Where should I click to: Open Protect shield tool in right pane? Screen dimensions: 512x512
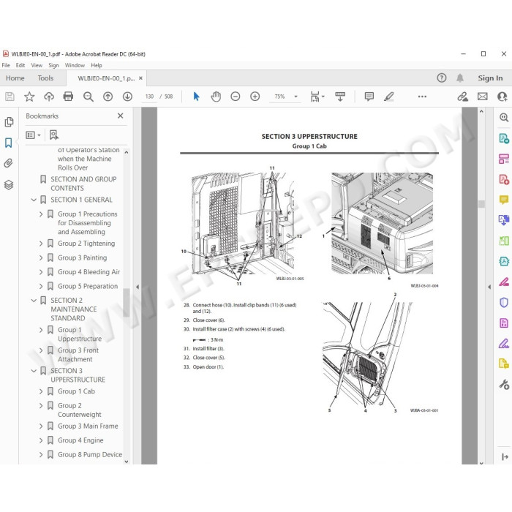(x=503, y=303)
